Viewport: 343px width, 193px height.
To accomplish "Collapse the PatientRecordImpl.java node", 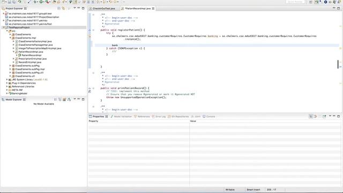I will point(13,52).
